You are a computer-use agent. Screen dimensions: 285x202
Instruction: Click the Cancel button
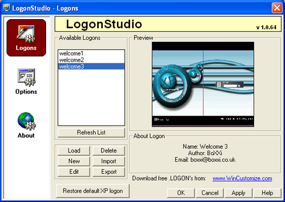click(210, 193)
